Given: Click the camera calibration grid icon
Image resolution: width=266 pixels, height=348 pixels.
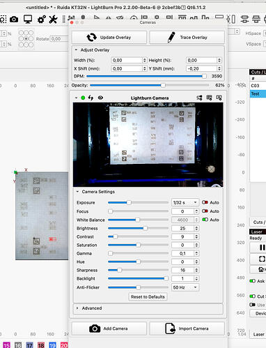Looking at the screenshot, I should [209, 98].
